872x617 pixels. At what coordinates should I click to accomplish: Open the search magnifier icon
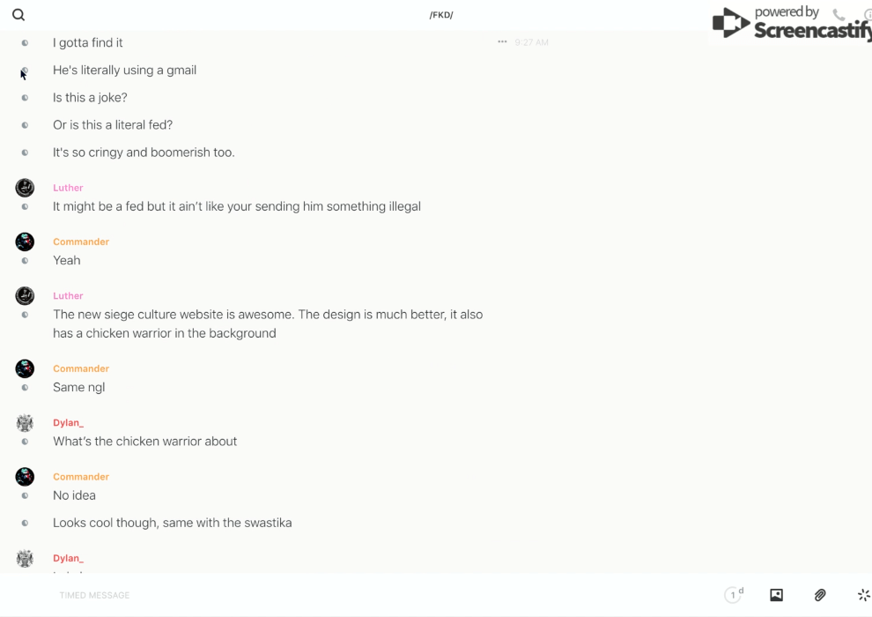click(x=18, y=15)
